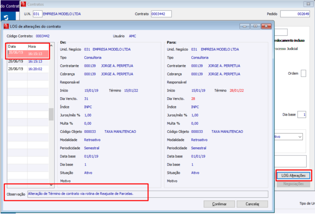Click the disabled Negociações button

[293, 184]
